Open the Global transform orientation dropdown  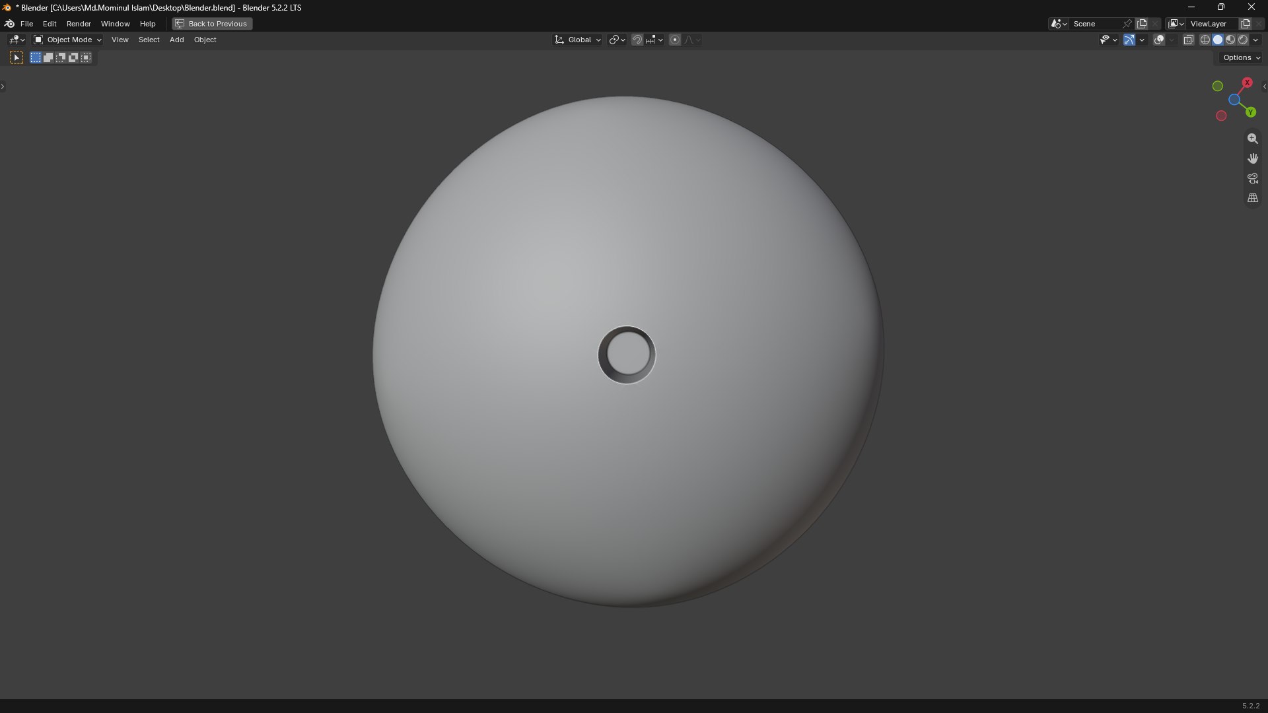click(578, 40)
